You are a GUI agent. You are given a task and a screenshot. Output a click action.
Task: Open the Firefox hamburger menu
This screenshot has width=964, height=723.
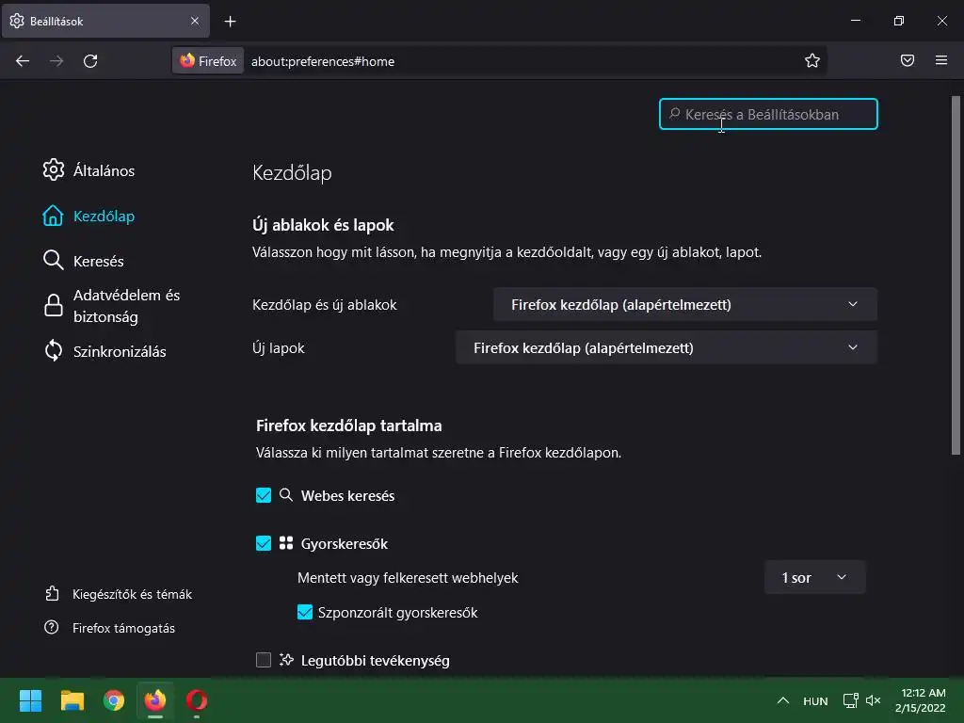click(941, 60)
